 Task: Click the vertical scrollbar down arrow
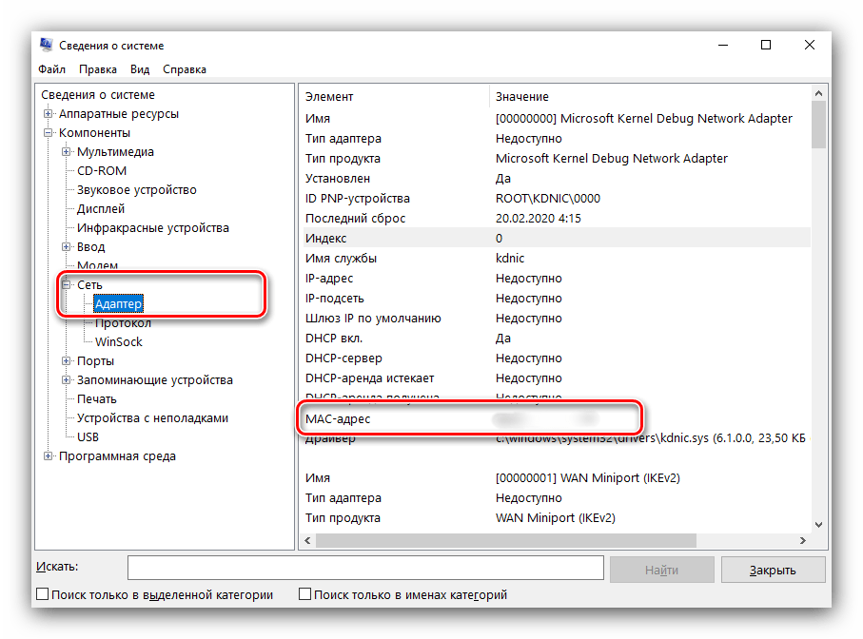pos(818,524)
